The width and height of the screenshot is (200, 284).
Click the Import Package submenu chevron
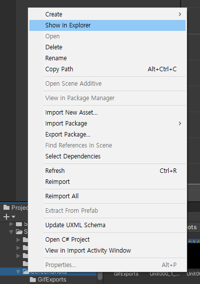tap(180, 124)
